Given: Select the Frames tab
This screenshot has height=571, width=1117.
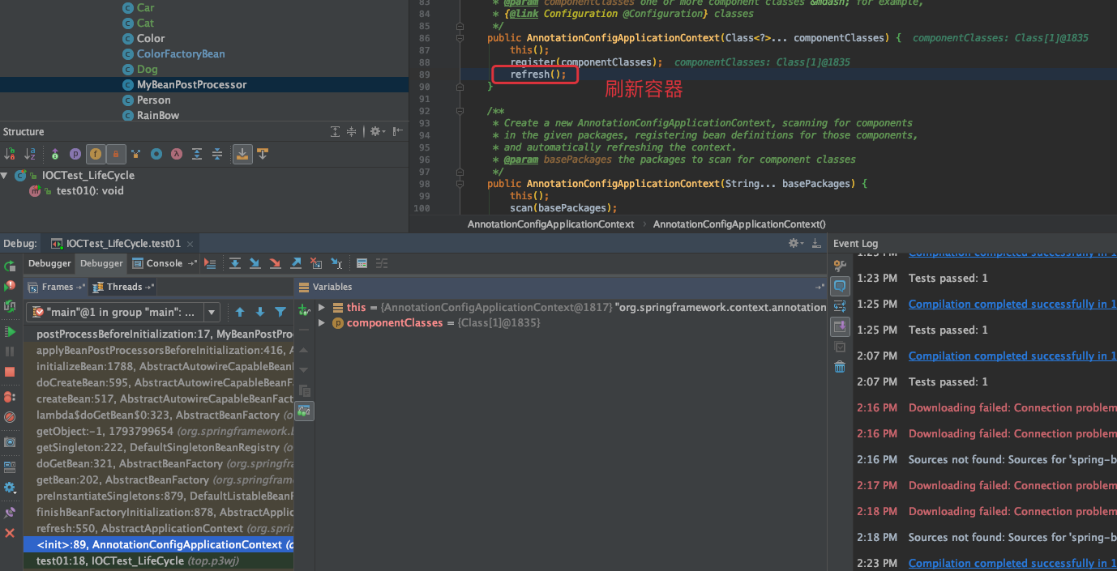Looking at the screenshot, I should 56,287.
